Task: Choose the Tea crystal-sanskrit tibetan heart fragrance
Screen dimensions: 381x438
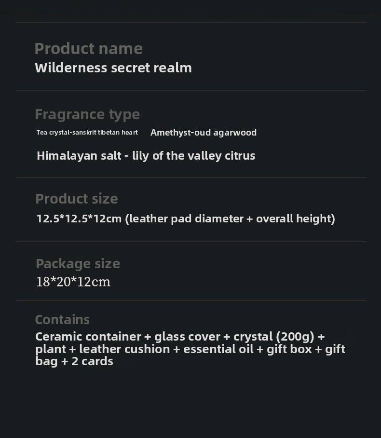Action: tap(87, 132)
